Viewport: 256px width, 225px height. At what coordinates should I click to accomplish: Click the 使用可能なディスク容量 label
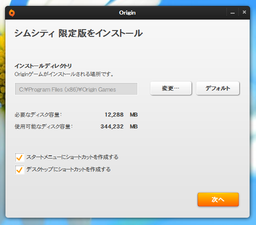pyautogui.click(x=44, y=127)
